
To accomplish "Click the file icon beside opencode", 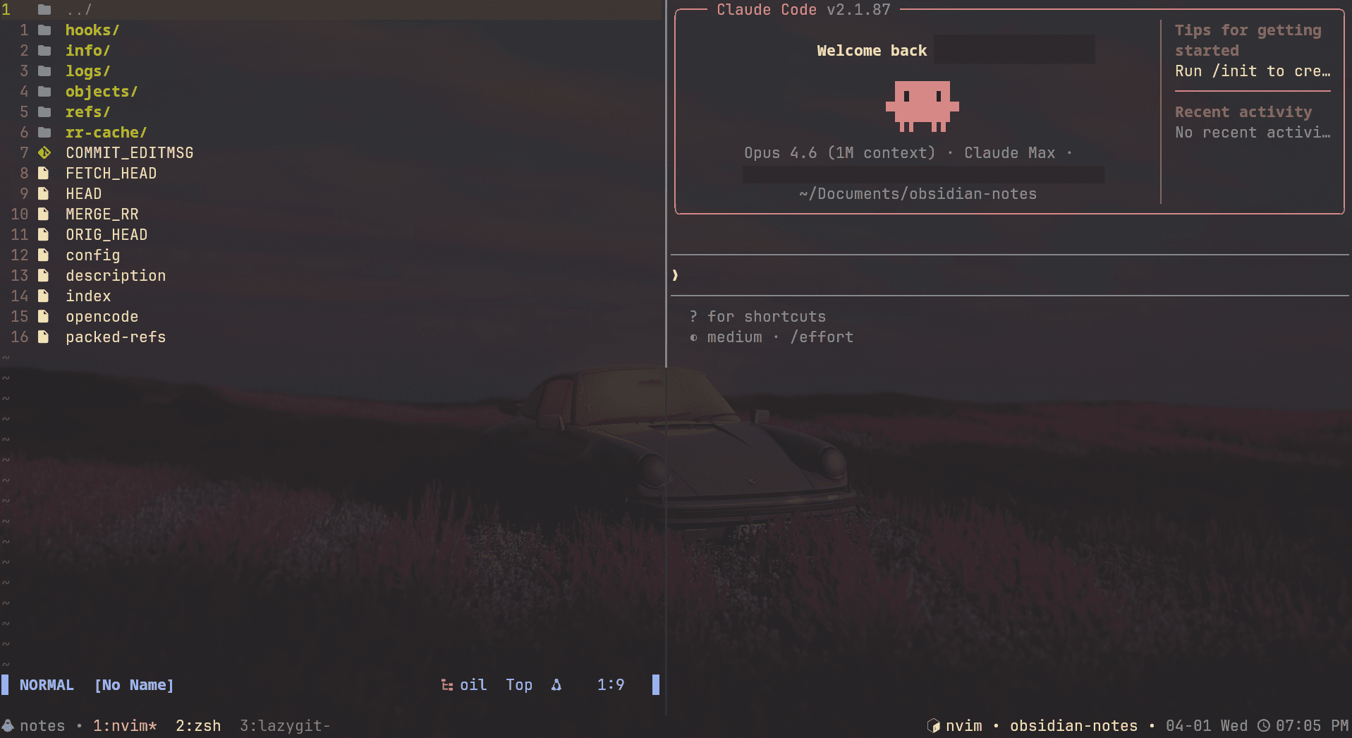I will pos(44,317).
